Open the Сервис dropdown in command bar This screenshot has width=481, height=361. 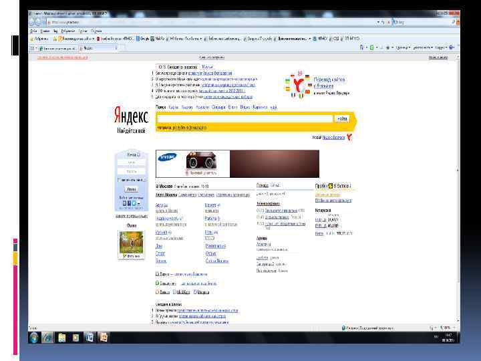440,47
